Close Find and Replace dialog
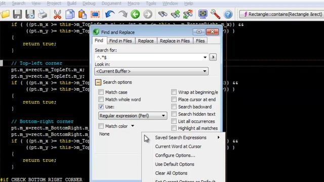 212,32
